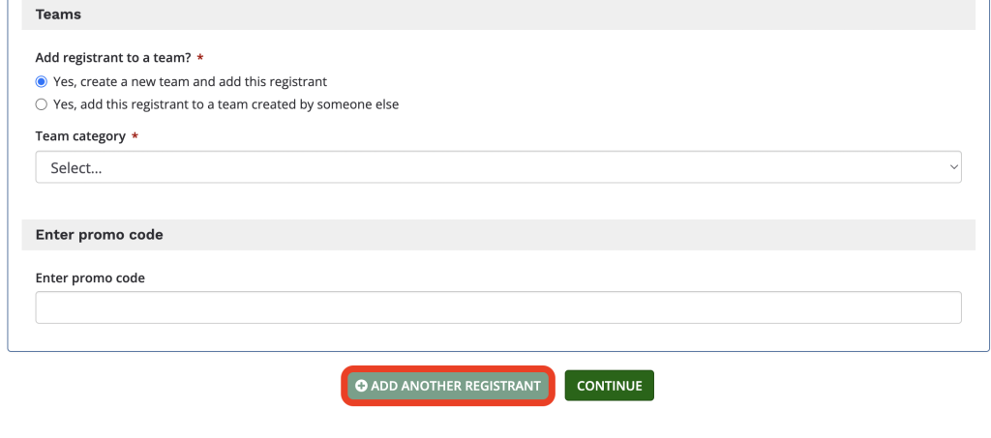Click the Add Another Registrant button
This screenshot has width=991, height=438.
(448, 386)
